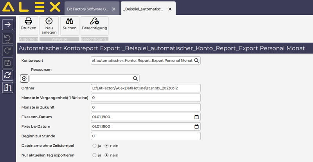The image size is (313, 162).
Task: Click the Drucken printer icon
Action: point(29,25)
